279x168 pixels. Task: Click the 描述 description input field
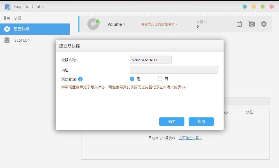pyautogui.click(x=174, y=69)
